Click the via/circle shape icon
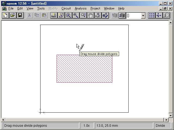 pos(166,15)
